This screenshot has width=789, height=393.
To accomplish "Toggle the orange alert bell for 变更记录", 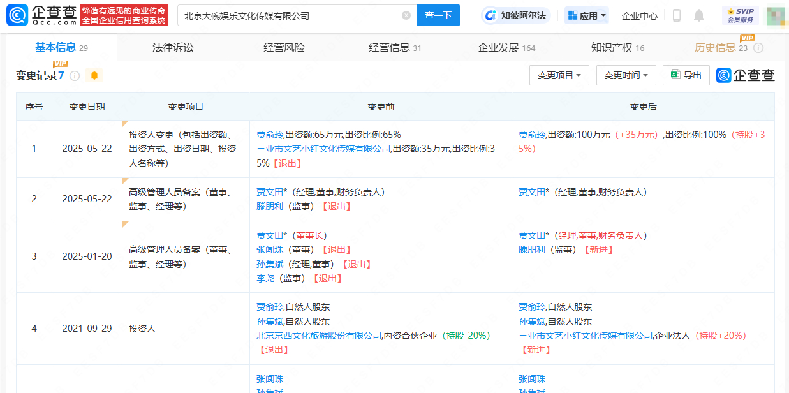I will tap(94, 76).
